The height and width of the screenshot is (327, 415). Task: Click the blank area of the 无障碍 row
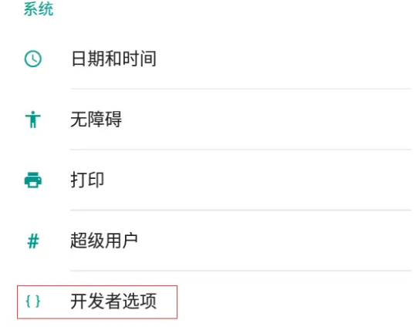268,120
